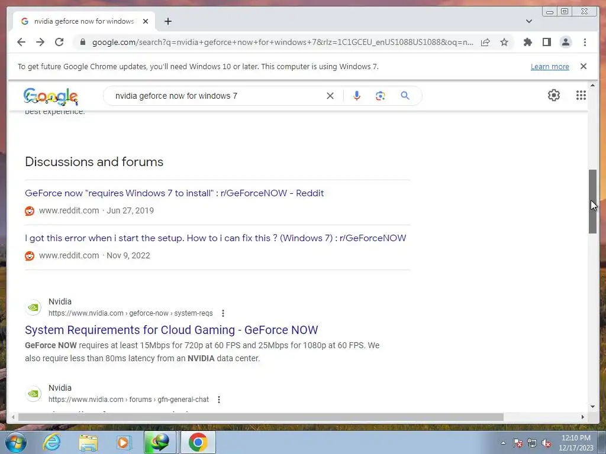Launch Windows Media Player from taskbar
Screen dimensions: 606x454
124,442
